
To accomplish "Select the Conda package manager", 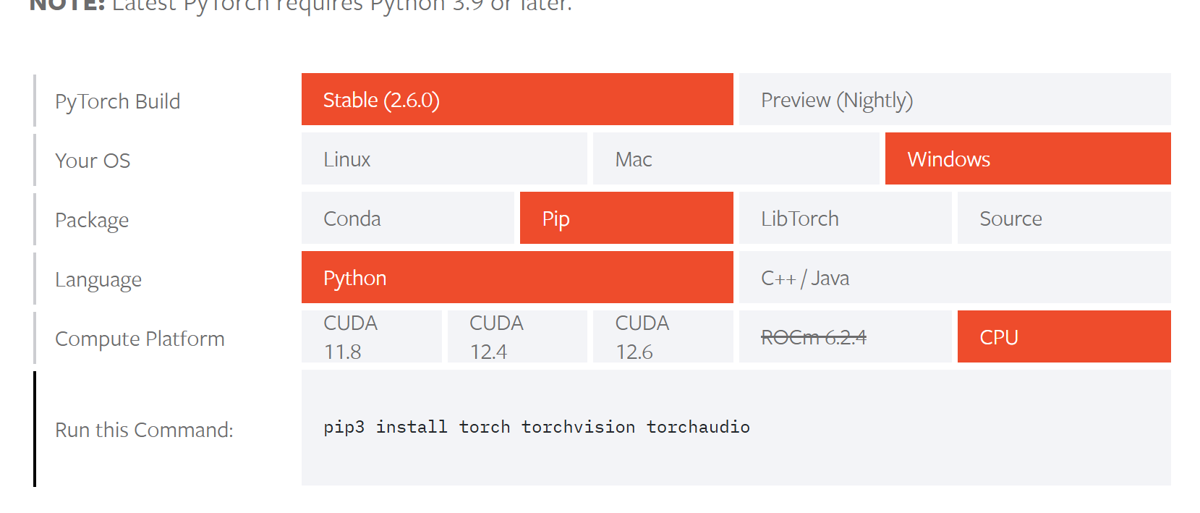I will (x=407, y=218).
